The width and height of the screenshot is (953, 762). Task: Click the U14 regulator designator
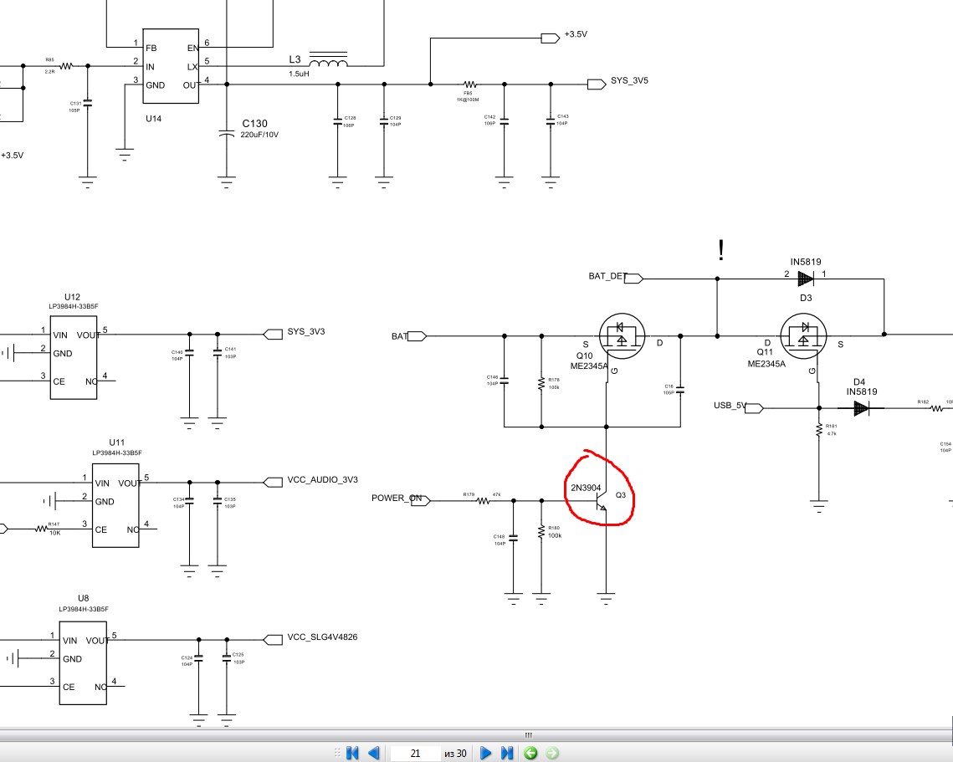pos(153,119)
